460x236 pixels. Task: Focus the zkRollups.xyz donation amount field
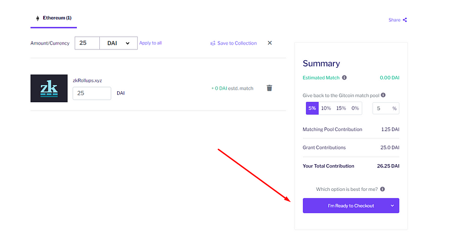point(92,93)
